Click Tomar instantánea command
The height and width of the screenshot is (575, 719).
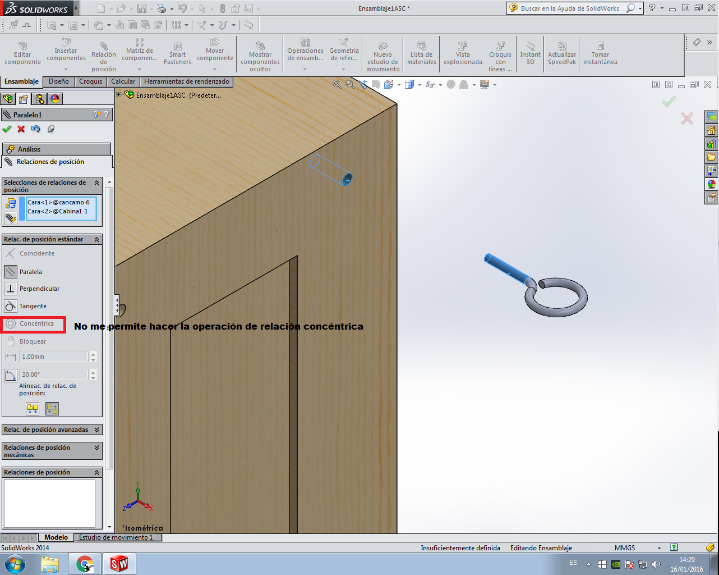coord(600,53)
